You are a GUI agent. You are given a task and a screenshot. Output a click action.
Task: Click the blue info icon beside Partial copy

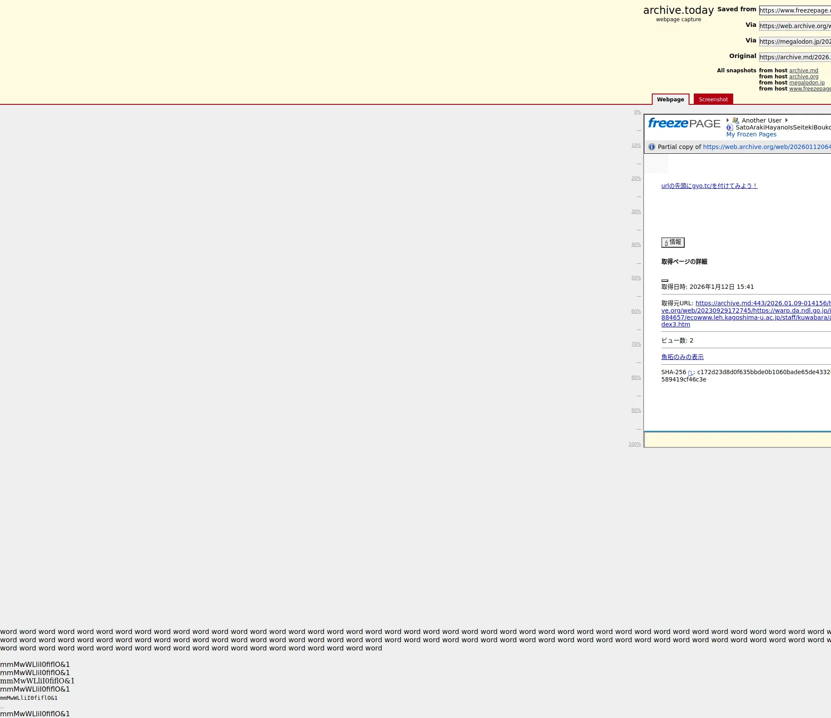(x=652, y=147)
